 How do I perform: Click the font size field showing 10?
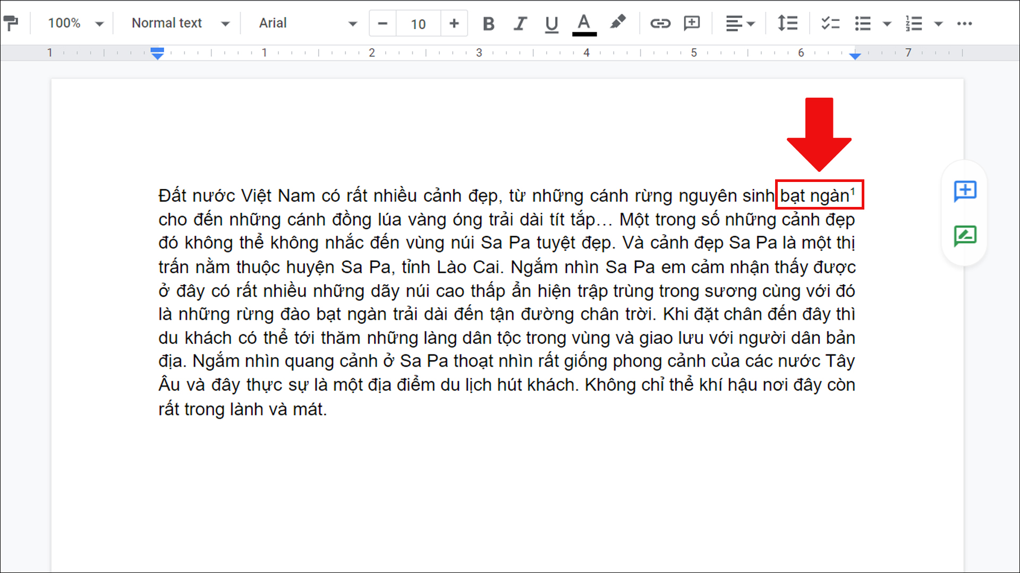coord(418,24)
